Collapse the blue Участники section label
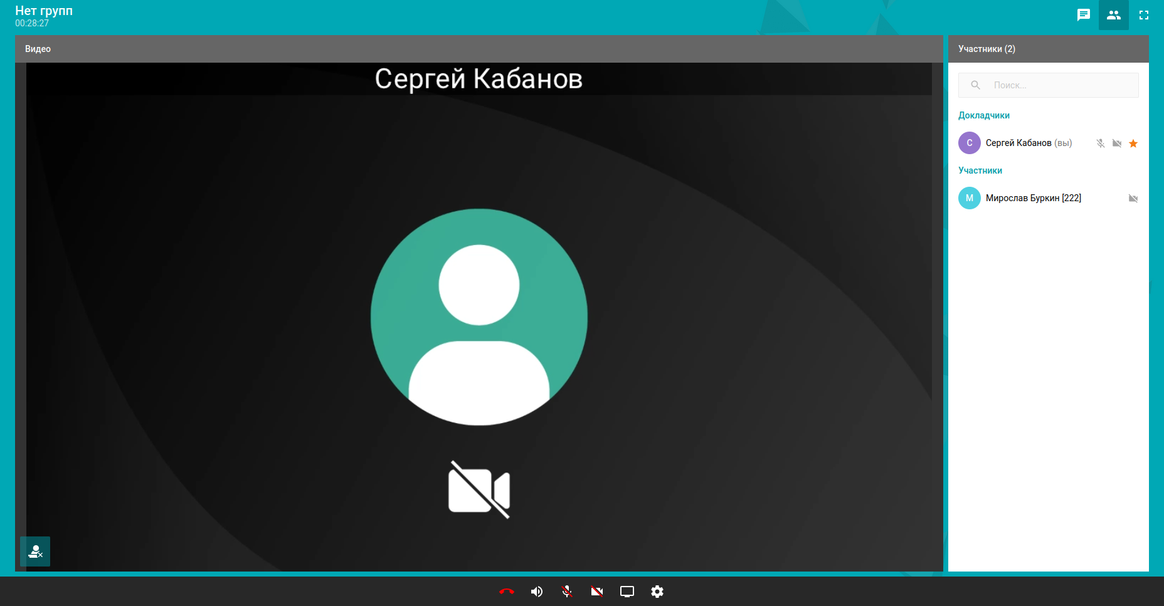1164x606 pixels. [x=980, y=170]
